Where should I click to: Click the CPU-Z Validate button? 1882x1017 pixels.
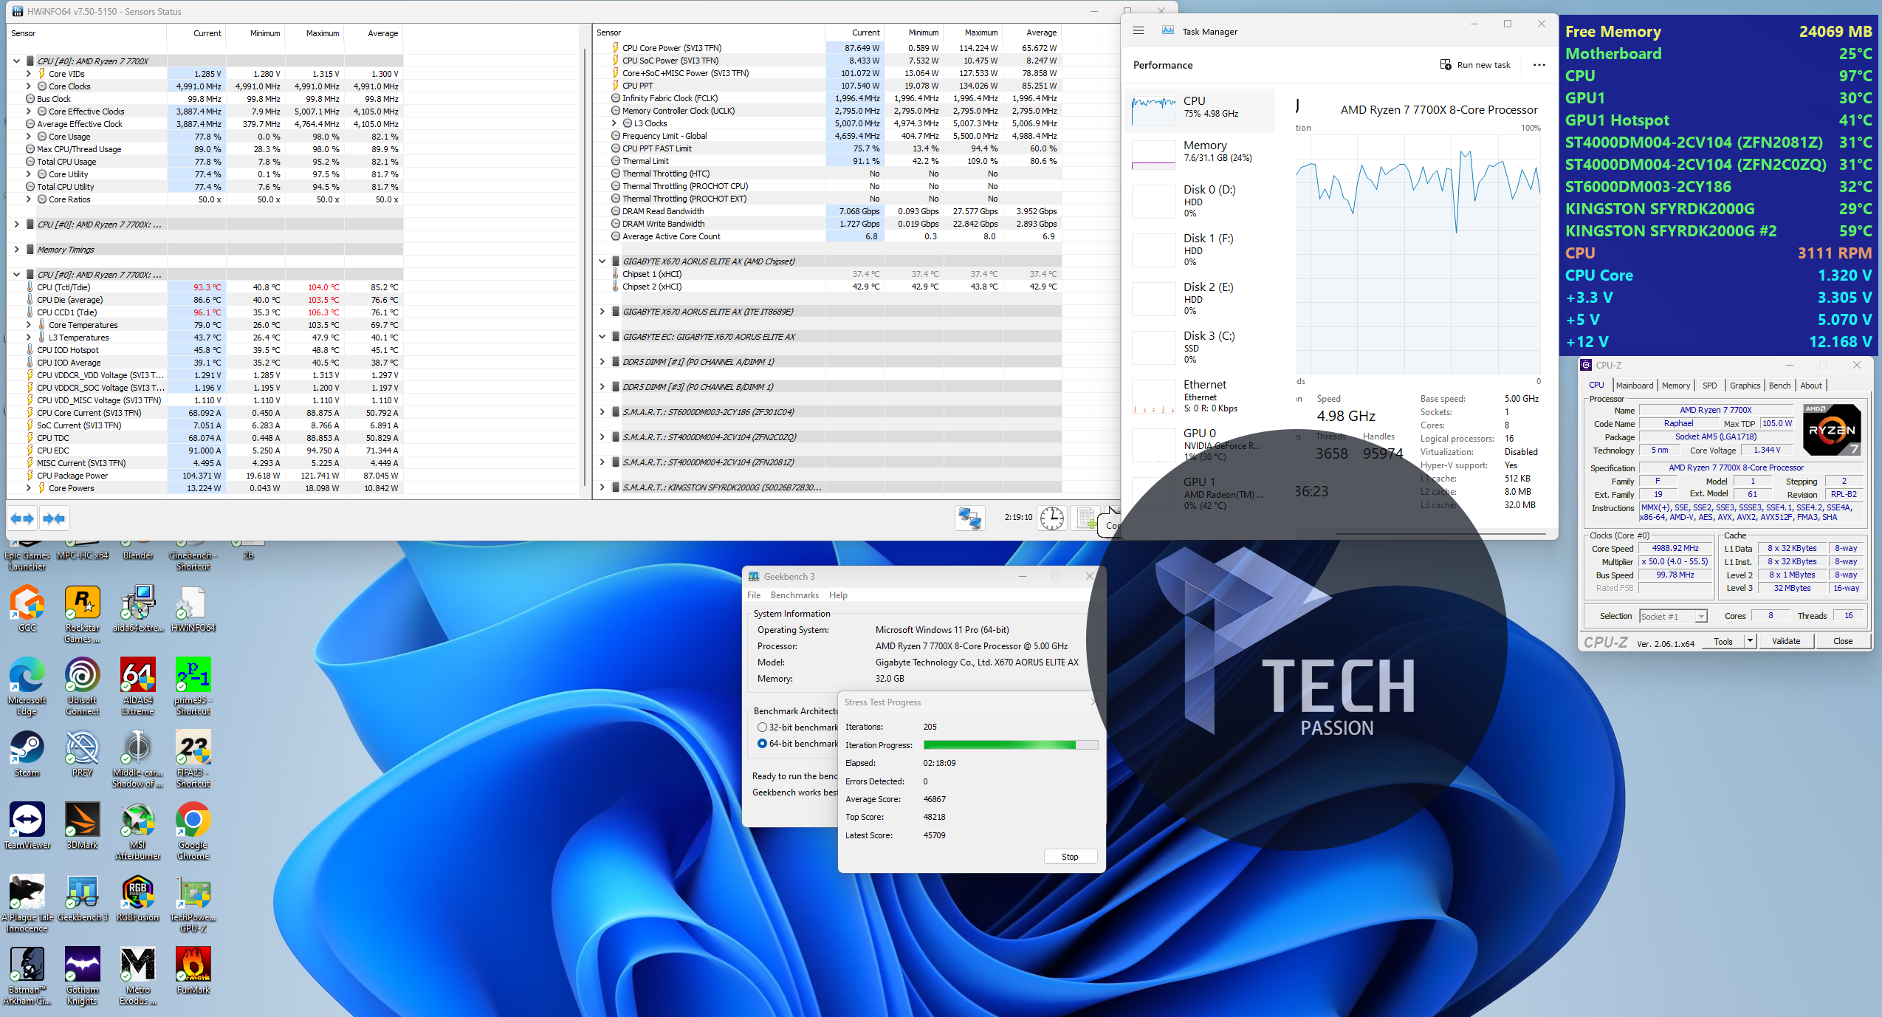pyautogui.click(x=1785, y=641)
